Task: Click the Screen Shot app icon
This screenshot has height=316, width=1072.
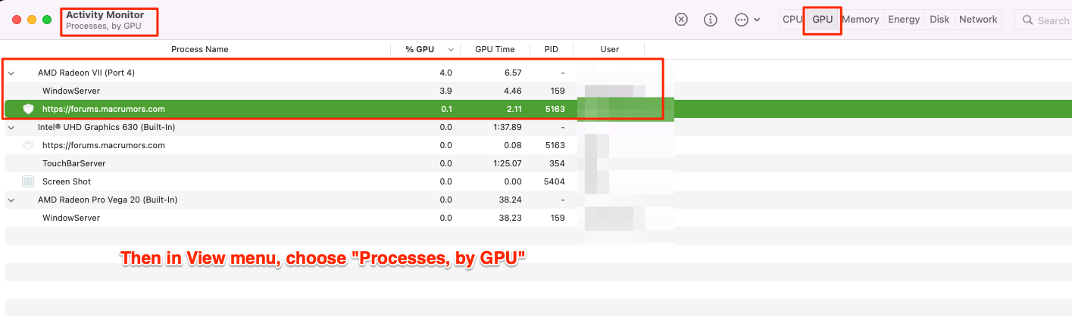Action: pyautogui.click(x=28, y=181)
